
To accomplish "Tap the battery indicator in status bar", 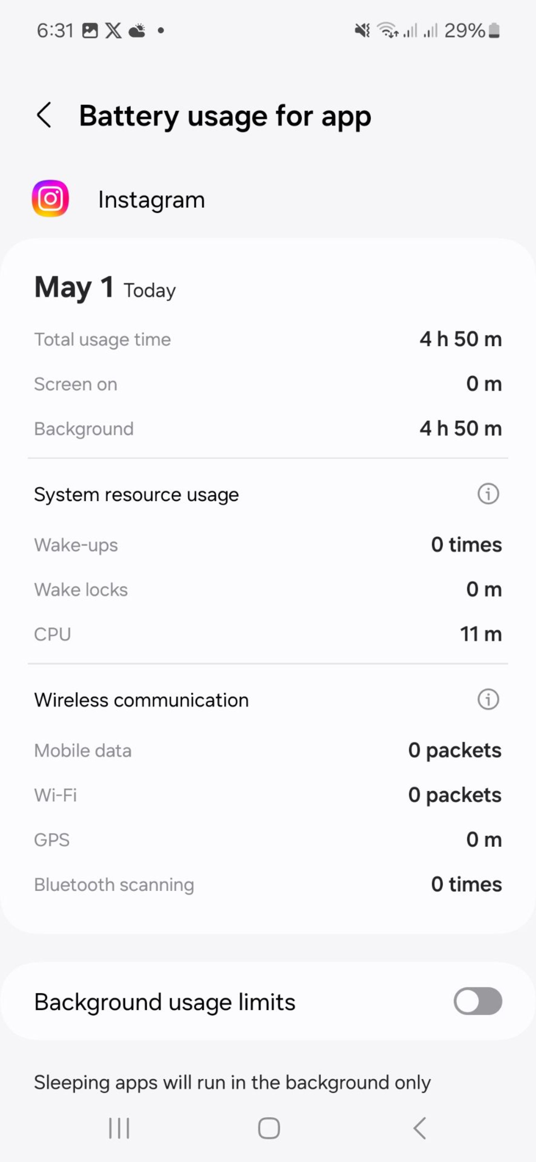I will tap(494, 31).
